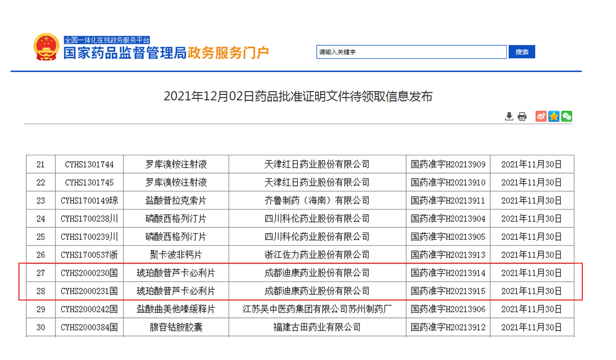
Task: Click the 搜索 search button
Action: [522, 52]
